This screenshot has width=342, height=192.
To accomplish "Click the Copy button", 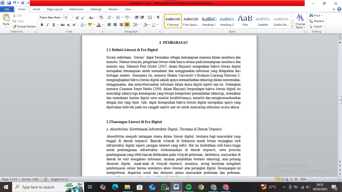I will click(18, 21).
